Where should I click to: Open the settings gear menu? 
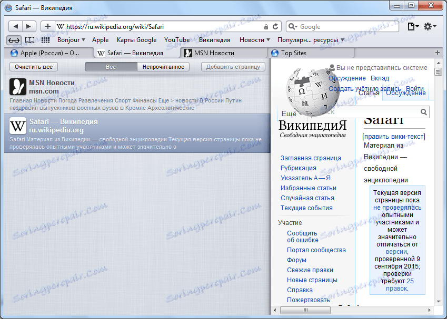[x=430, y=26]
